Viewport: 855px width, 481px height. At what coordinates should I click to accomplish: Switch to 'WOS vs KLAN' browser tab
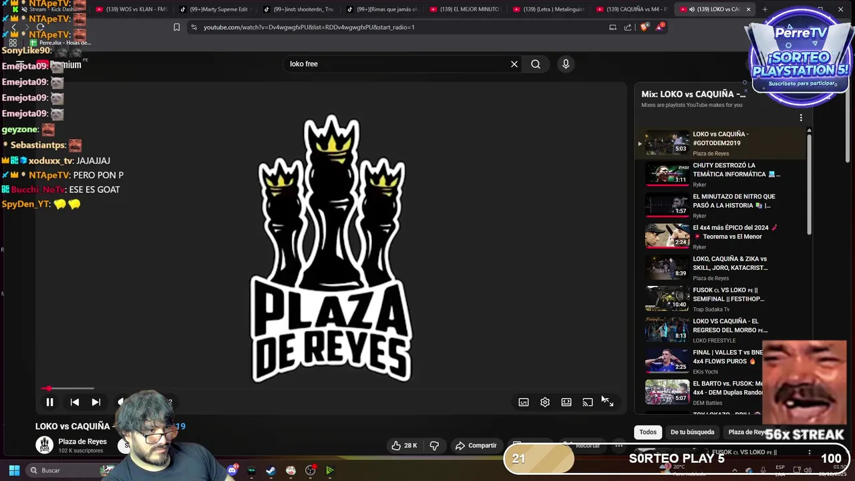(131, 9)
